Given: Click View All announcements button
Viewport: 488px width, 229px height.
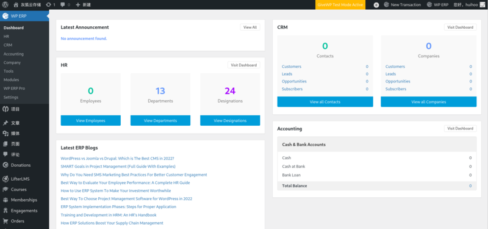Looking at the screenshot, I should 250,27.
